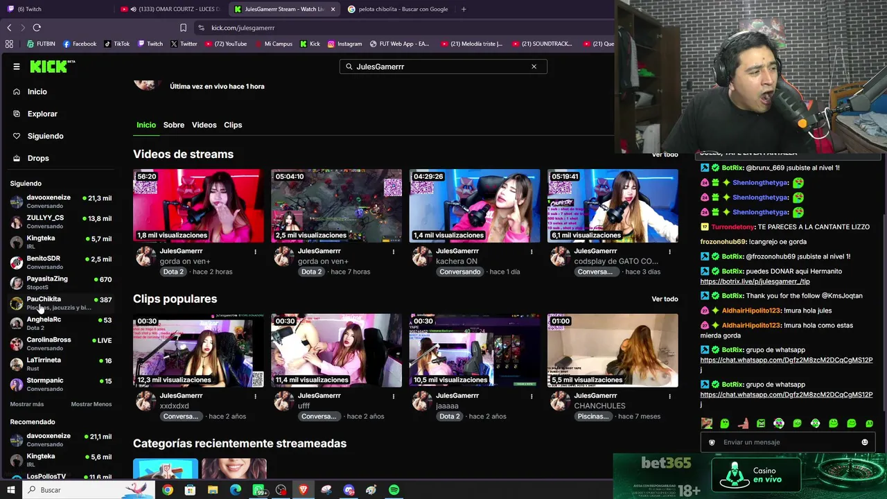
Task: Click the Conversando tag under 'kachera ON'
Action: pyautogui.click(x=459, y=272)
